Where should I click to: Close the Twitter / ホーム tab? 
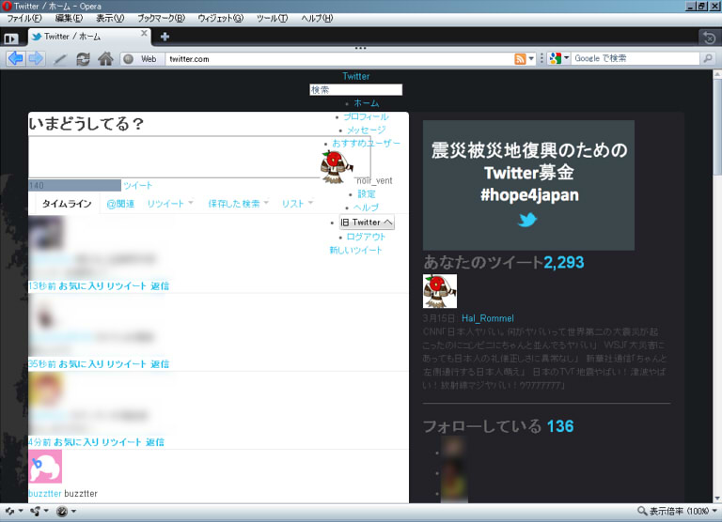pos(144,34)
